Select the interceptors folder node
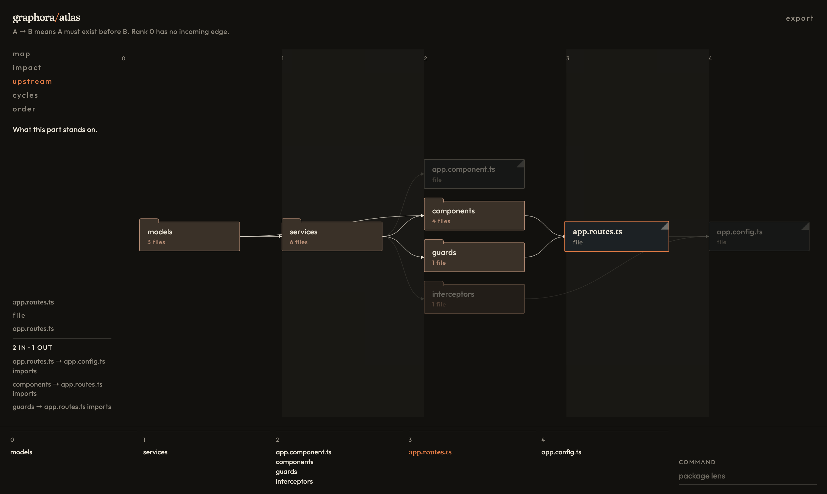 click(x=474, y=299)
